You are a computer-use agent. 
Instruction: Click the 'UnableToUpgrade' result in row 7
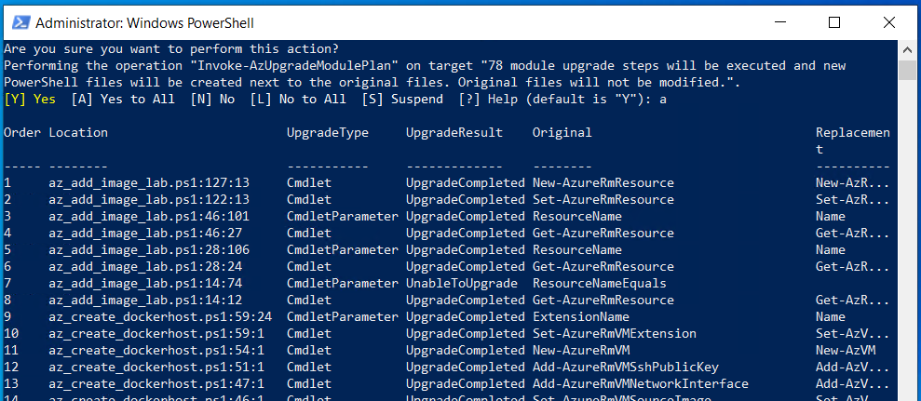pyautogui.click(x=462, y=283)
